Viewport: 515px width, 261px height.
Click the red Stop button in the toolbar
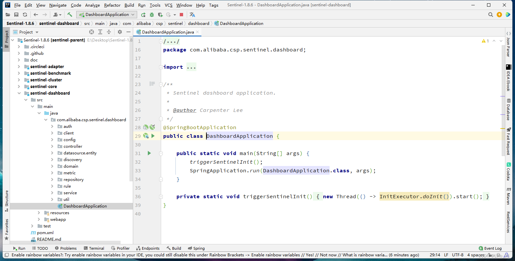[181, 15]
